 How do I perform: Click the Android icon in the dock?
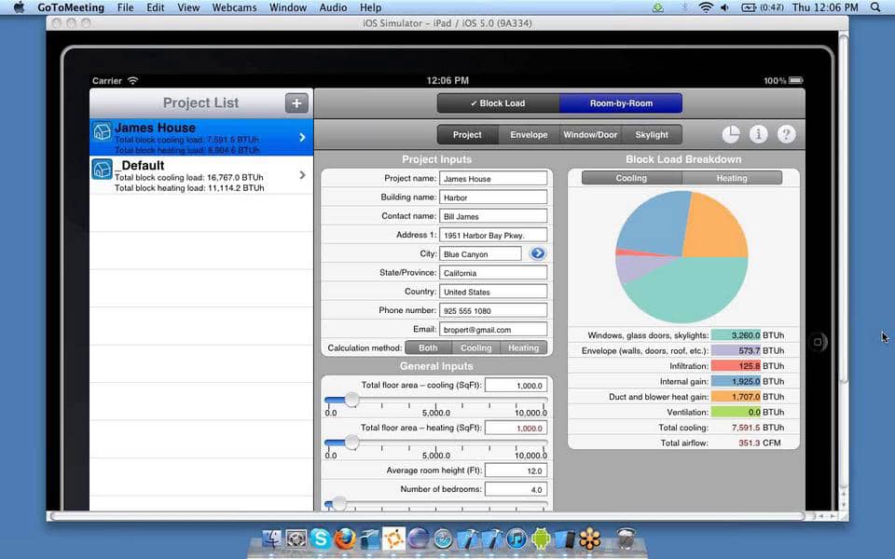(x=541, y=539)
